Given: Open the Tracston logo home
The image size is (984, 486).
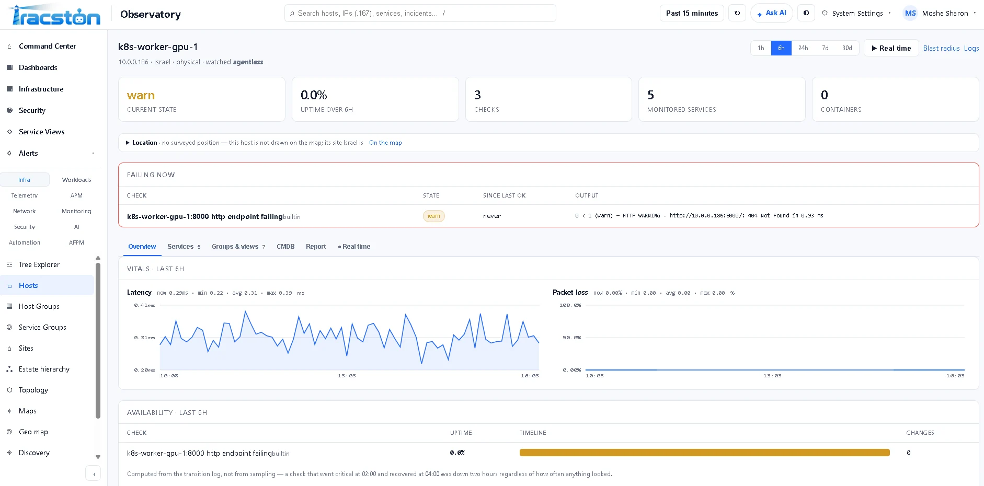Looking at the screenshot, I should 55,15.
